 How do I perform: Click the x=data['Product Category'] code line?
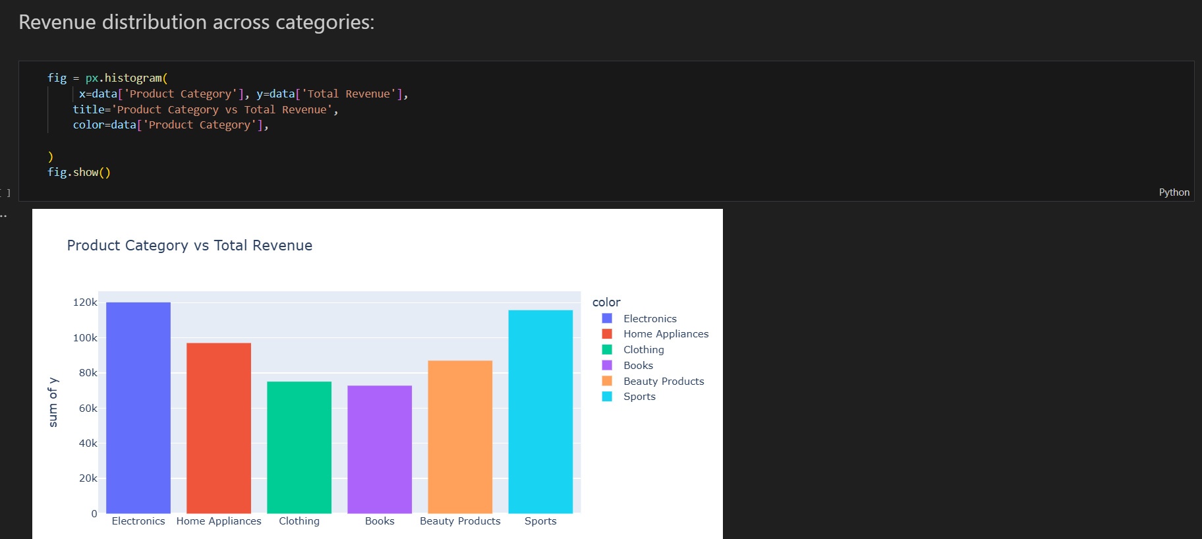244,94
